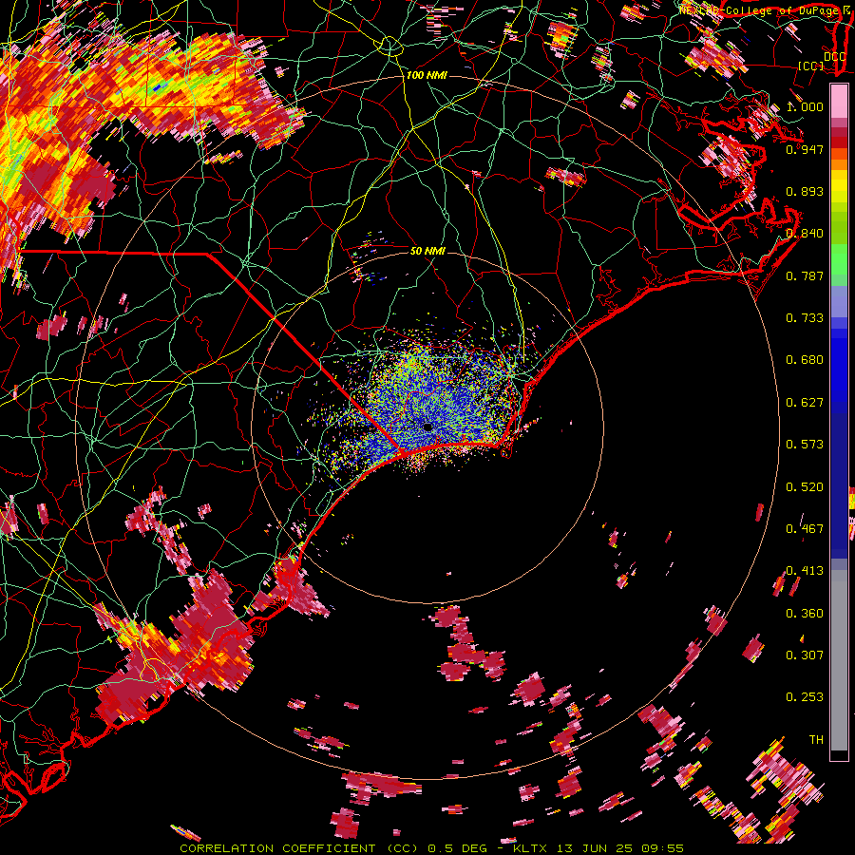This screenshot has height=855, width=855.
Task: Click the 0.680 legend value
Action: pyautogui.click(x=805, y=360)
